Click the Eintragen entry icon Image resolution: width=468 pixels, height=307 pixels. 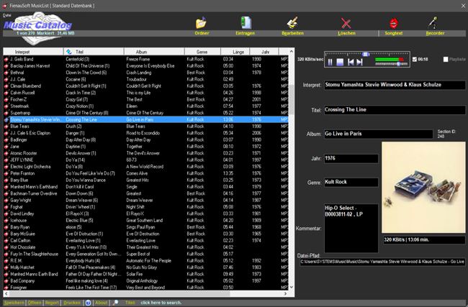click(x=247, y=24)
